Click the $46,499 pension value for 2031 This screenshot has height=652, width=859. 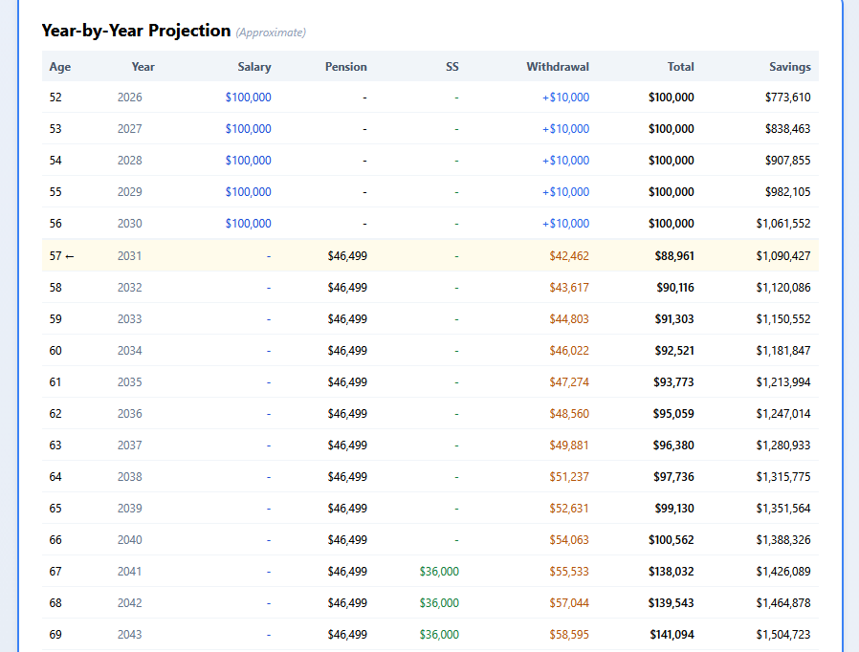coord(348,255)
